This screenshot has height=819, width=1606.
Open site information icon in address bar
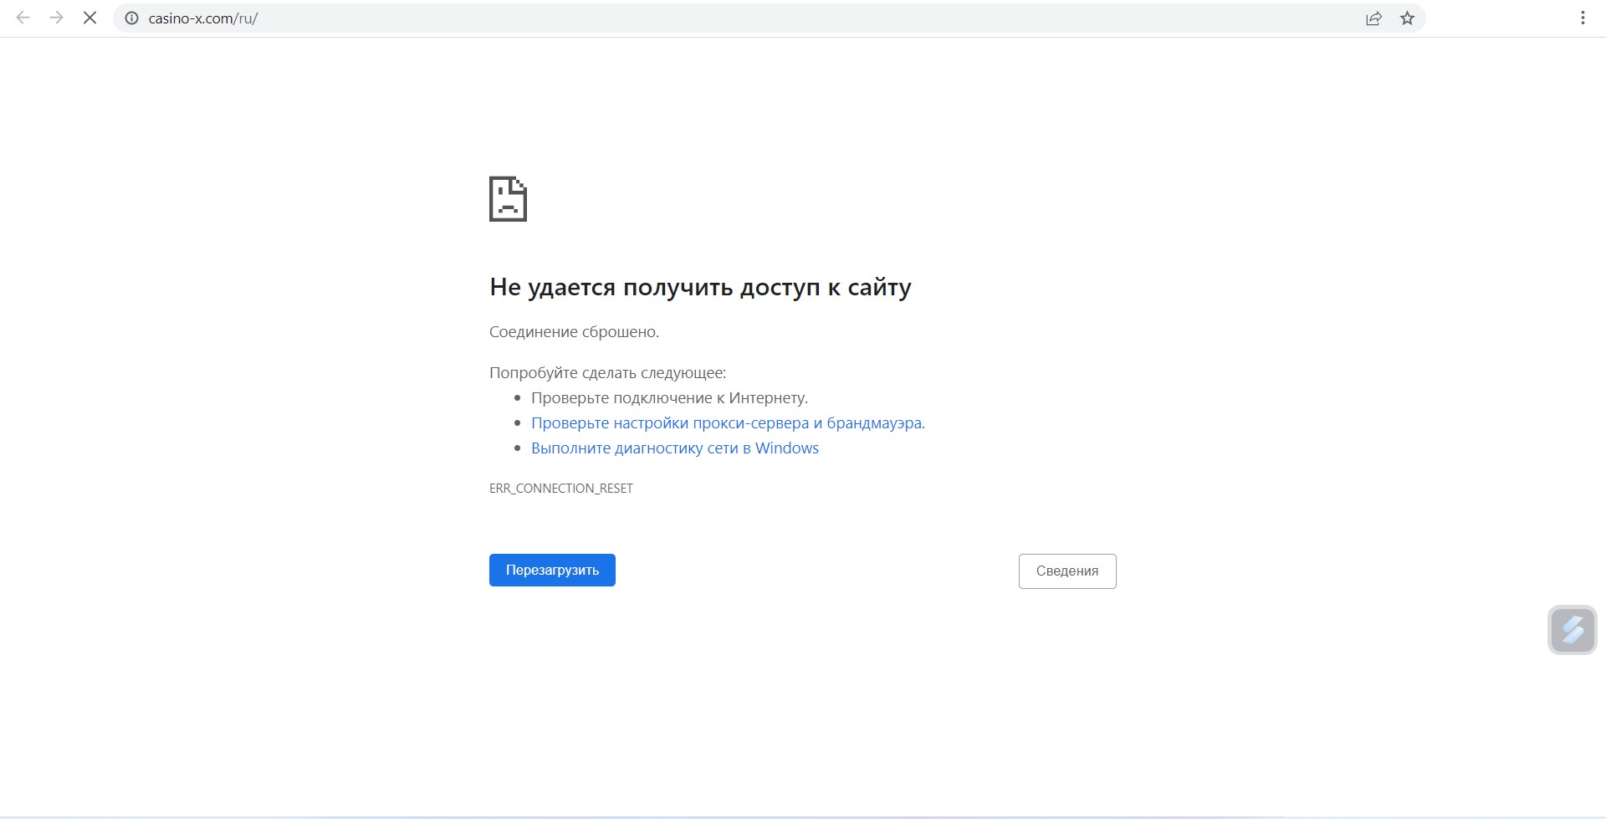[131, 18]
